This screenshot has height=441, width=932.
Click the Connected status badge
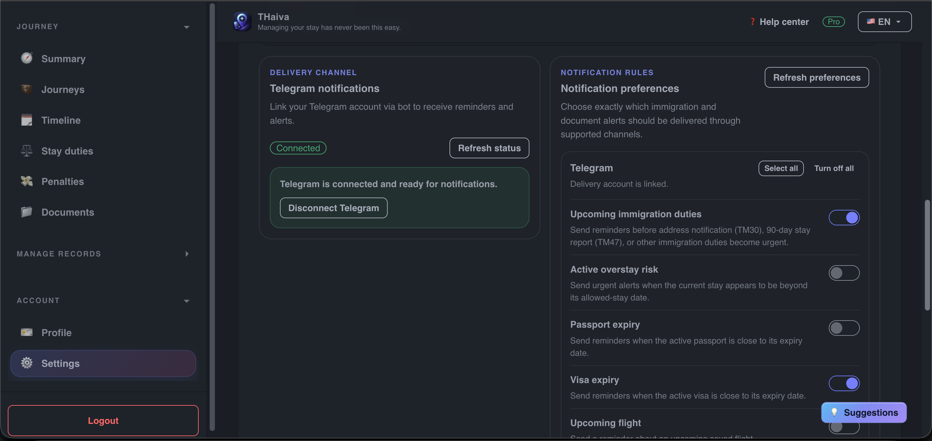[298, 148]
